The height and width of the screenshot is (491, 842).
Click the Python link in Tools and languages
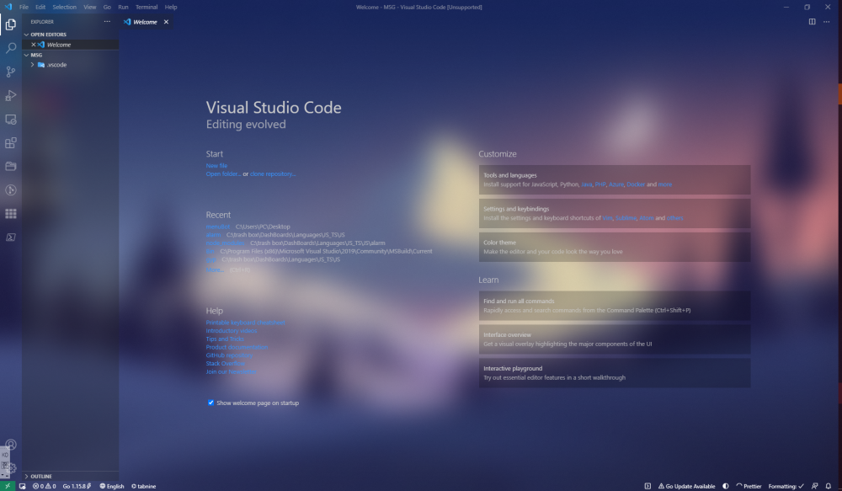pos(568,184)
